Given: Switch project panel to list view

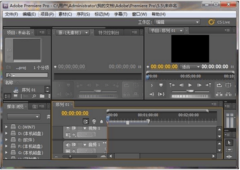Looking at the screenshot, I should (x=8, y=96).
